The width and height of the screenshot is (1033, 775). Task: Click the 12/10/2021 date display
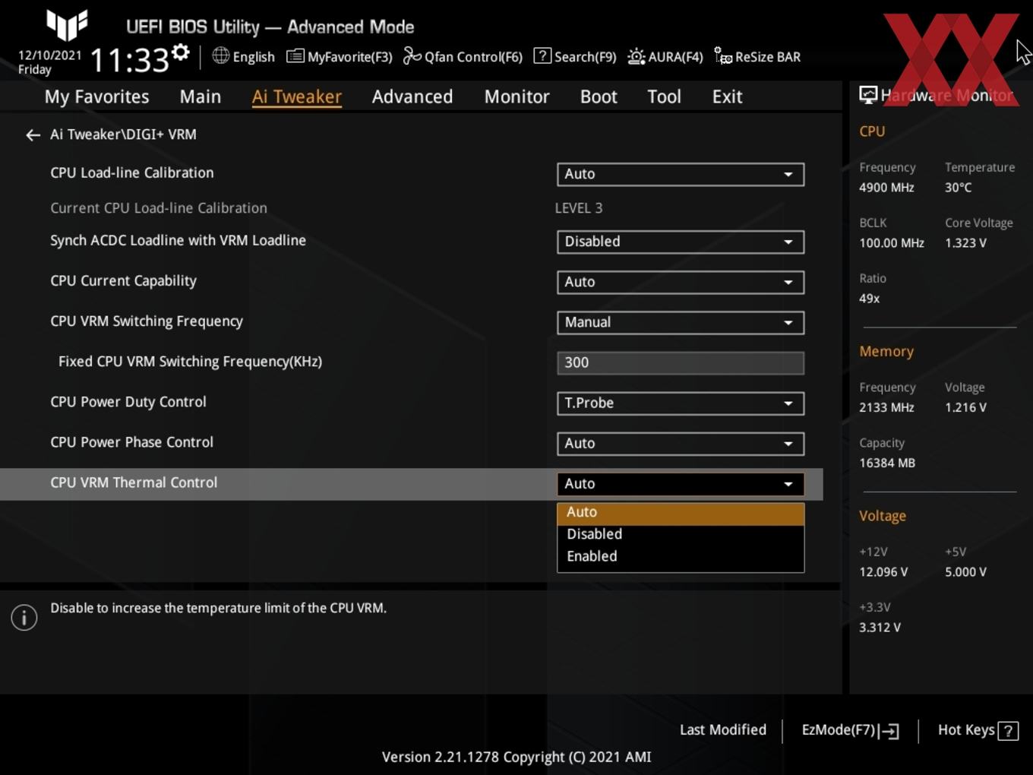tap(49, 55)
